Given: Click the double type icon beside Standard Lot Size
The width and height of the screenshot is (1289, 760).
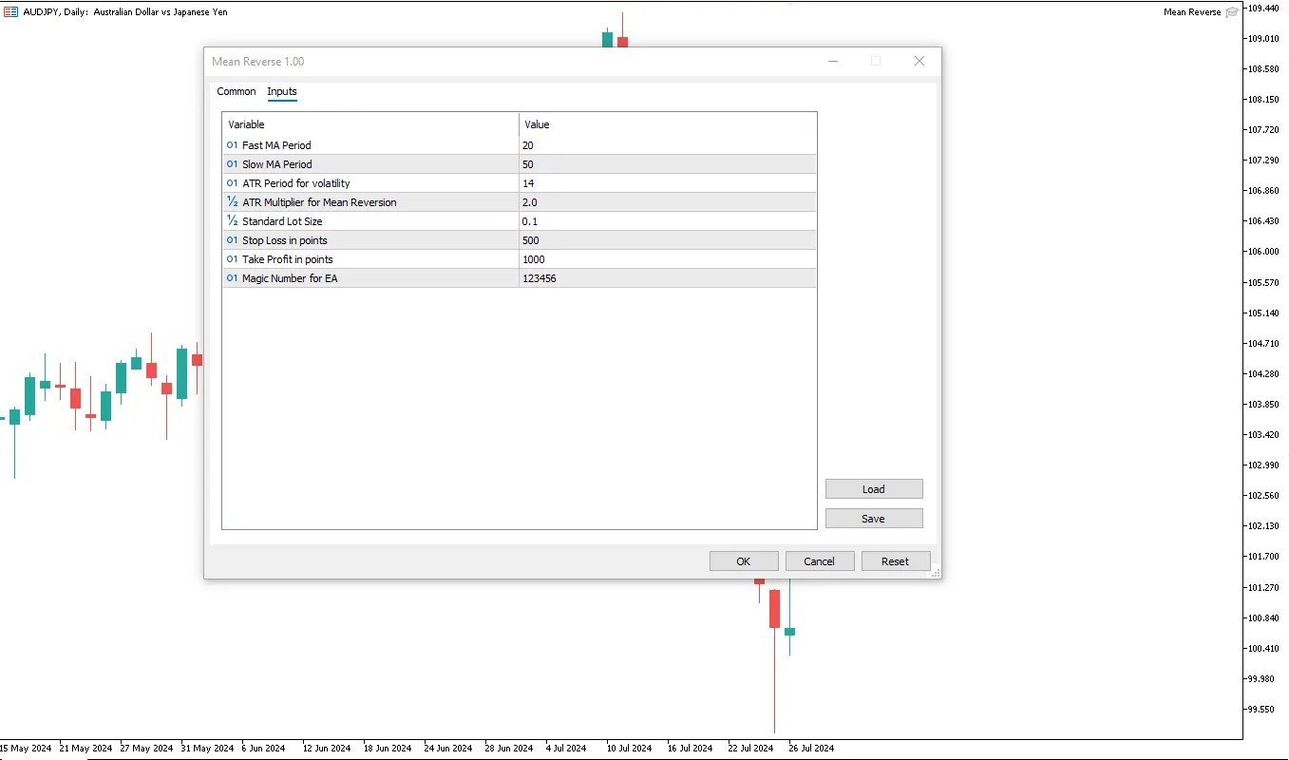Looking at the screenshot, I should coord(232,221).
